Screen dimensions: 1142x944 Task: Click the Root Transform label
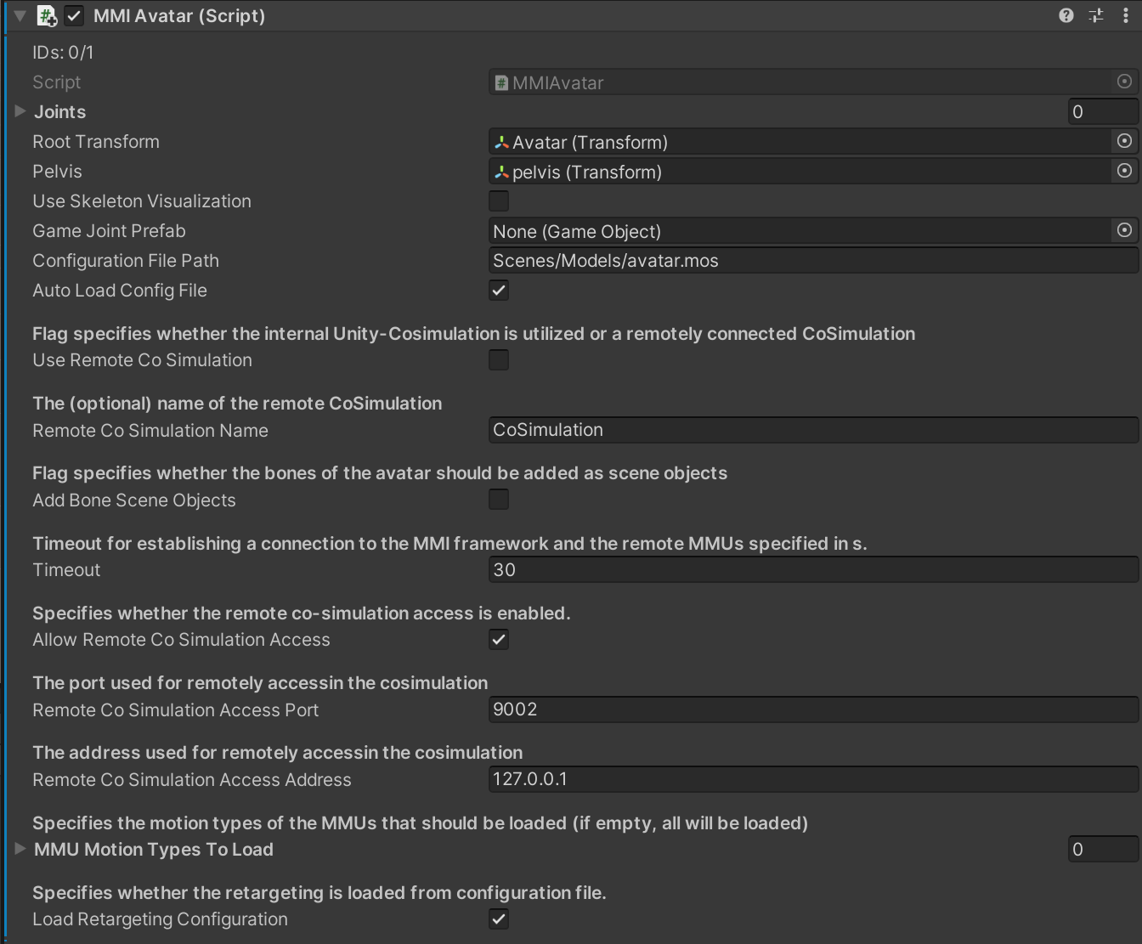point(96,141)
